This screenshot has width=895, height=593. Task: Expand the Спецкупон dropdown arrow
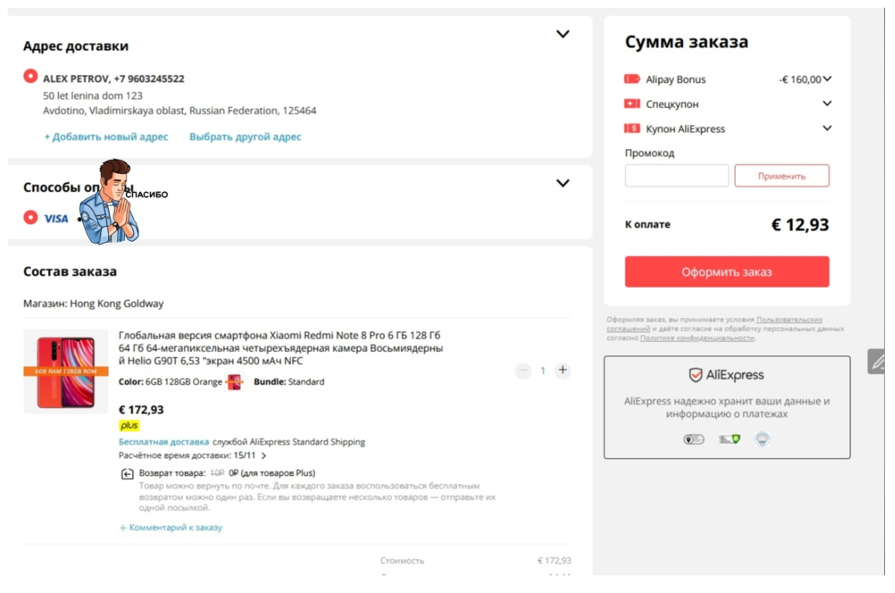coord(827,103)
